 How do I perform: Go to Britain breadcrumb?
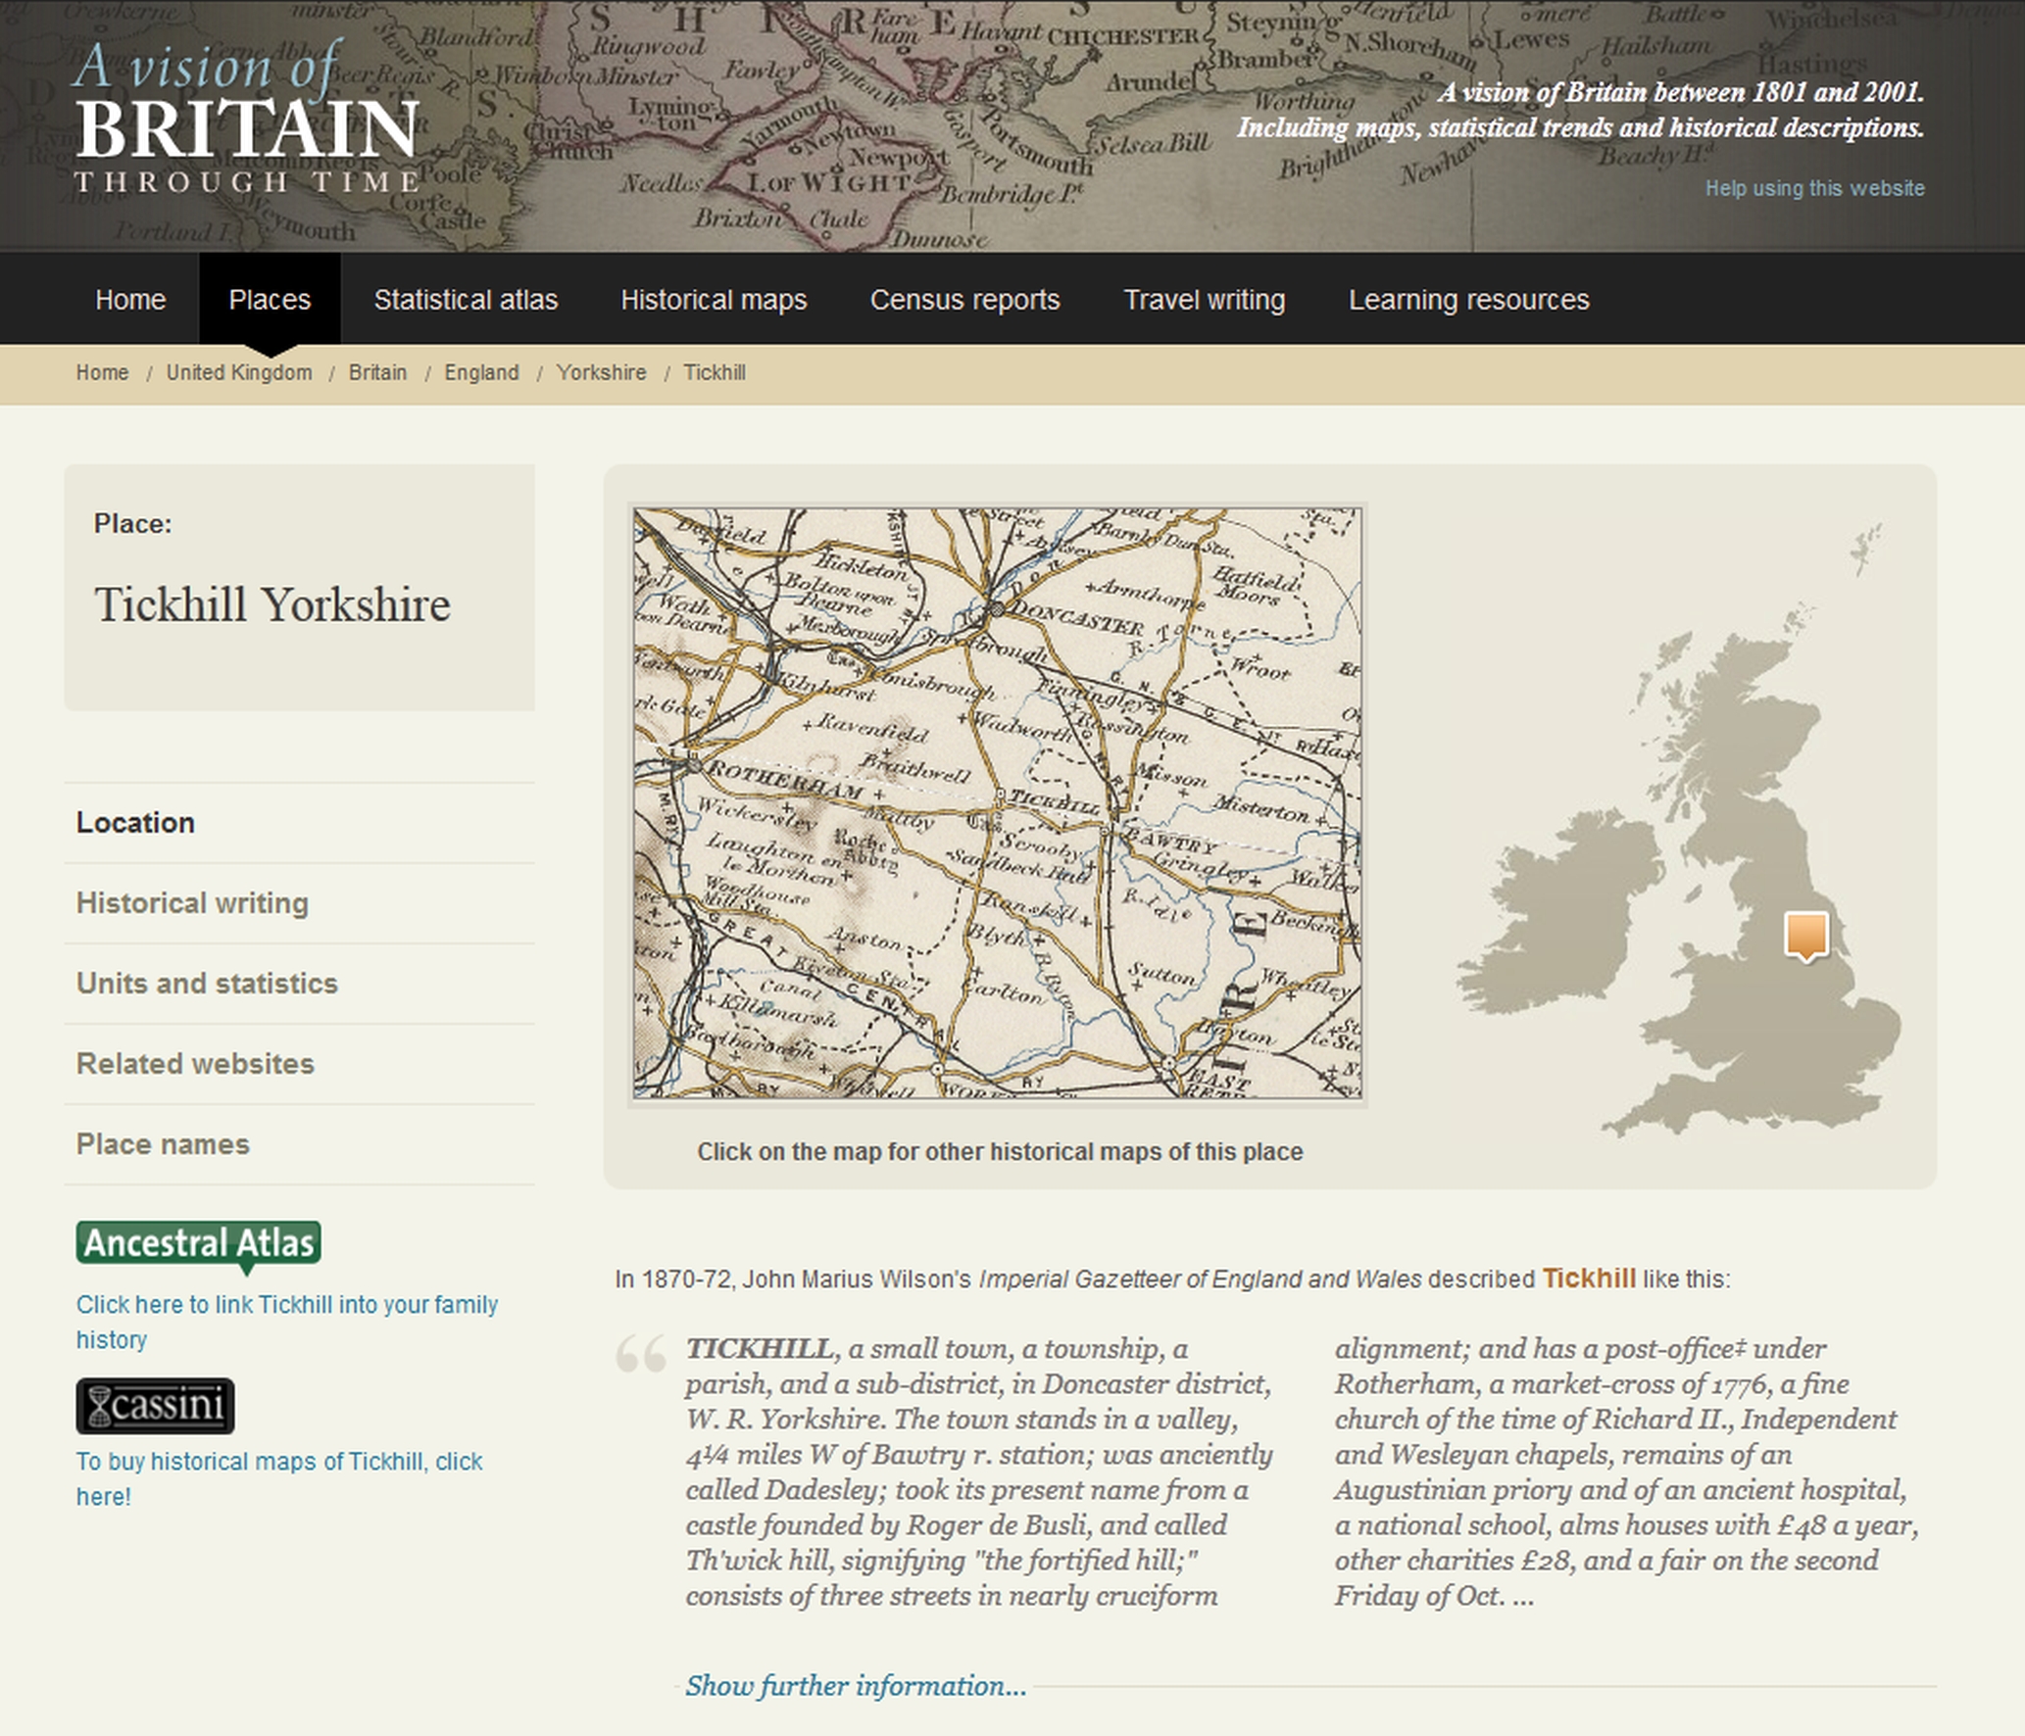click(x=377, y=372)
